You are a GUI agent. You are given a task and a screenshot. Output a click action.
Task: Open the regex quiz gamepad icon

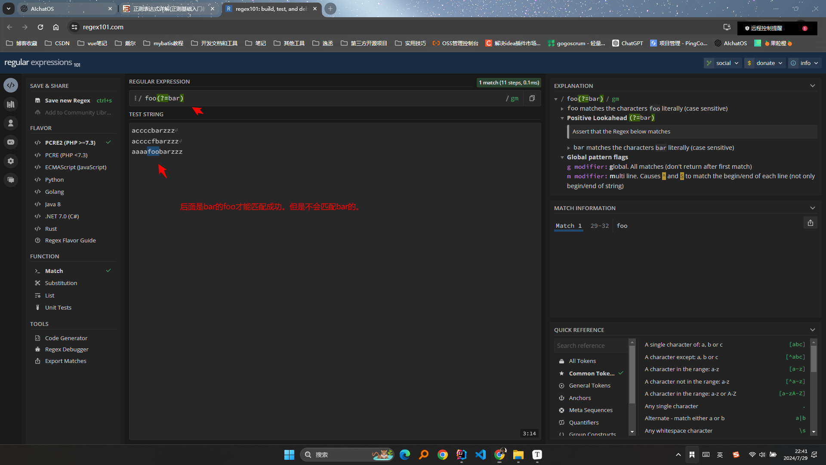pos(11,142)
